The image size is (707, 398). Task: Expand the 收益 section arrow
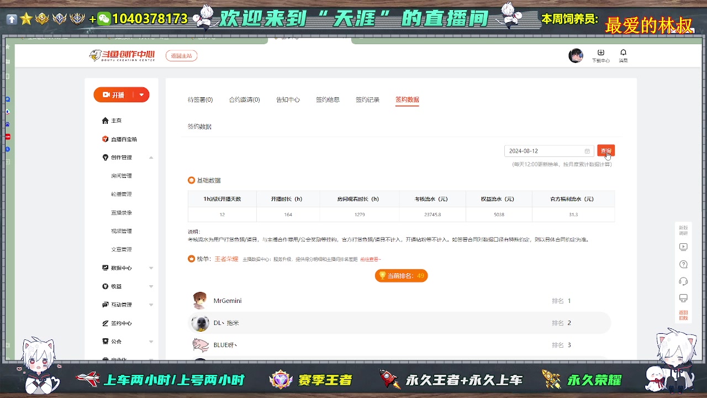[151, 286]
